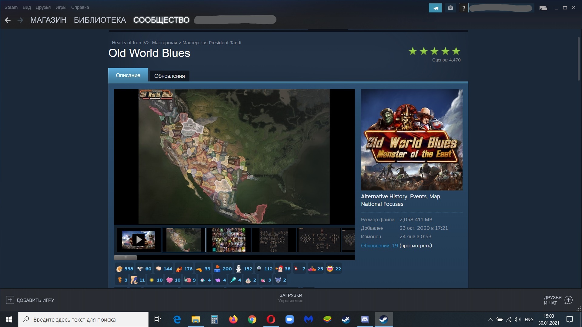This screenshot has width=582, height=327.
Task: Open the Alternative History tag link
Action: pos(384,197)
